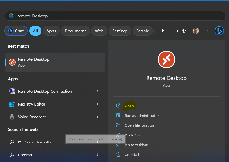Click the Uninstall trash can icon

[x=118, y=154]
